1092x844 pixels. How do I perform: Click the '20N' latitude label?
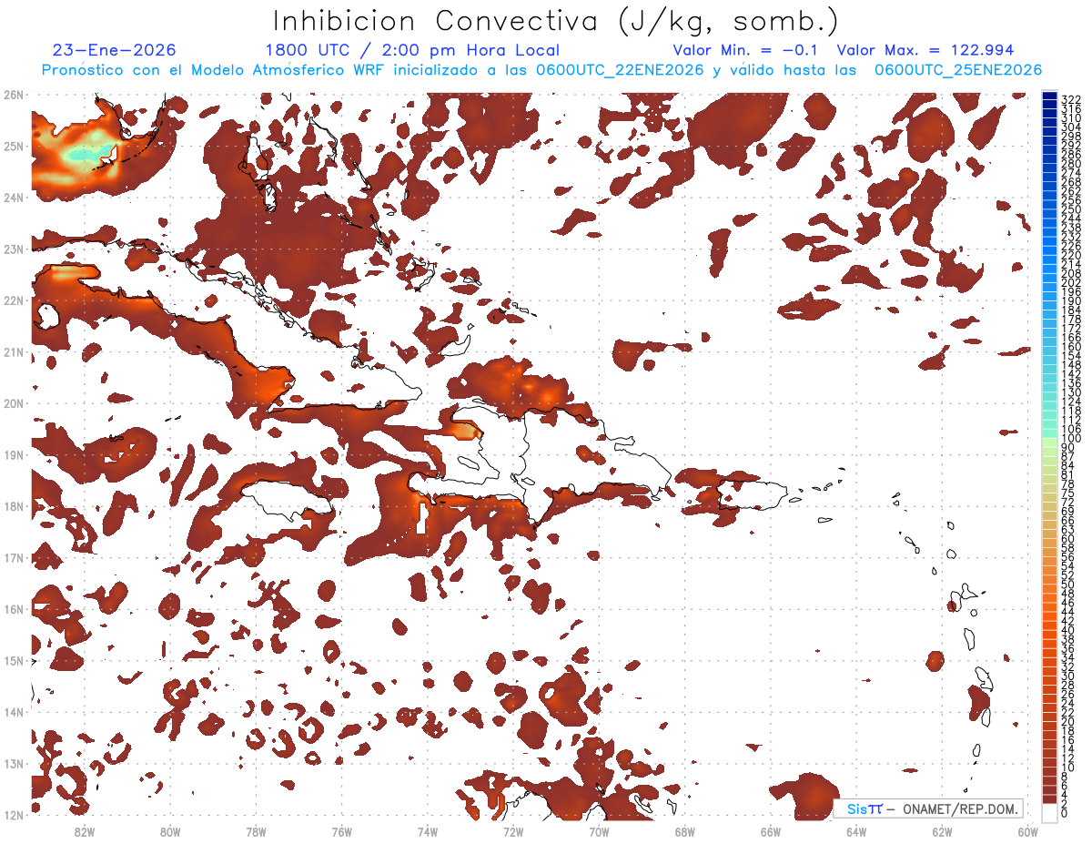pos(14,403)
